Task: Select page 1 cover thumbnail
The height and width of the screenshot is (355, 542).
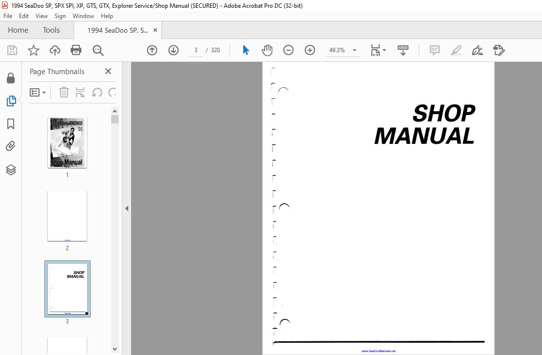Action: [67, 143]
